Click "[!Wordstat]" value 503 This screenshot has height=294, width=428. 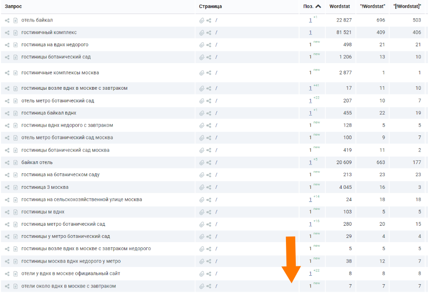(x=417, y=20)
